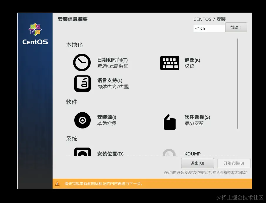
Task: Select the 安装源(I) entry
Action: pyautogui.click(x=107, y=120)
